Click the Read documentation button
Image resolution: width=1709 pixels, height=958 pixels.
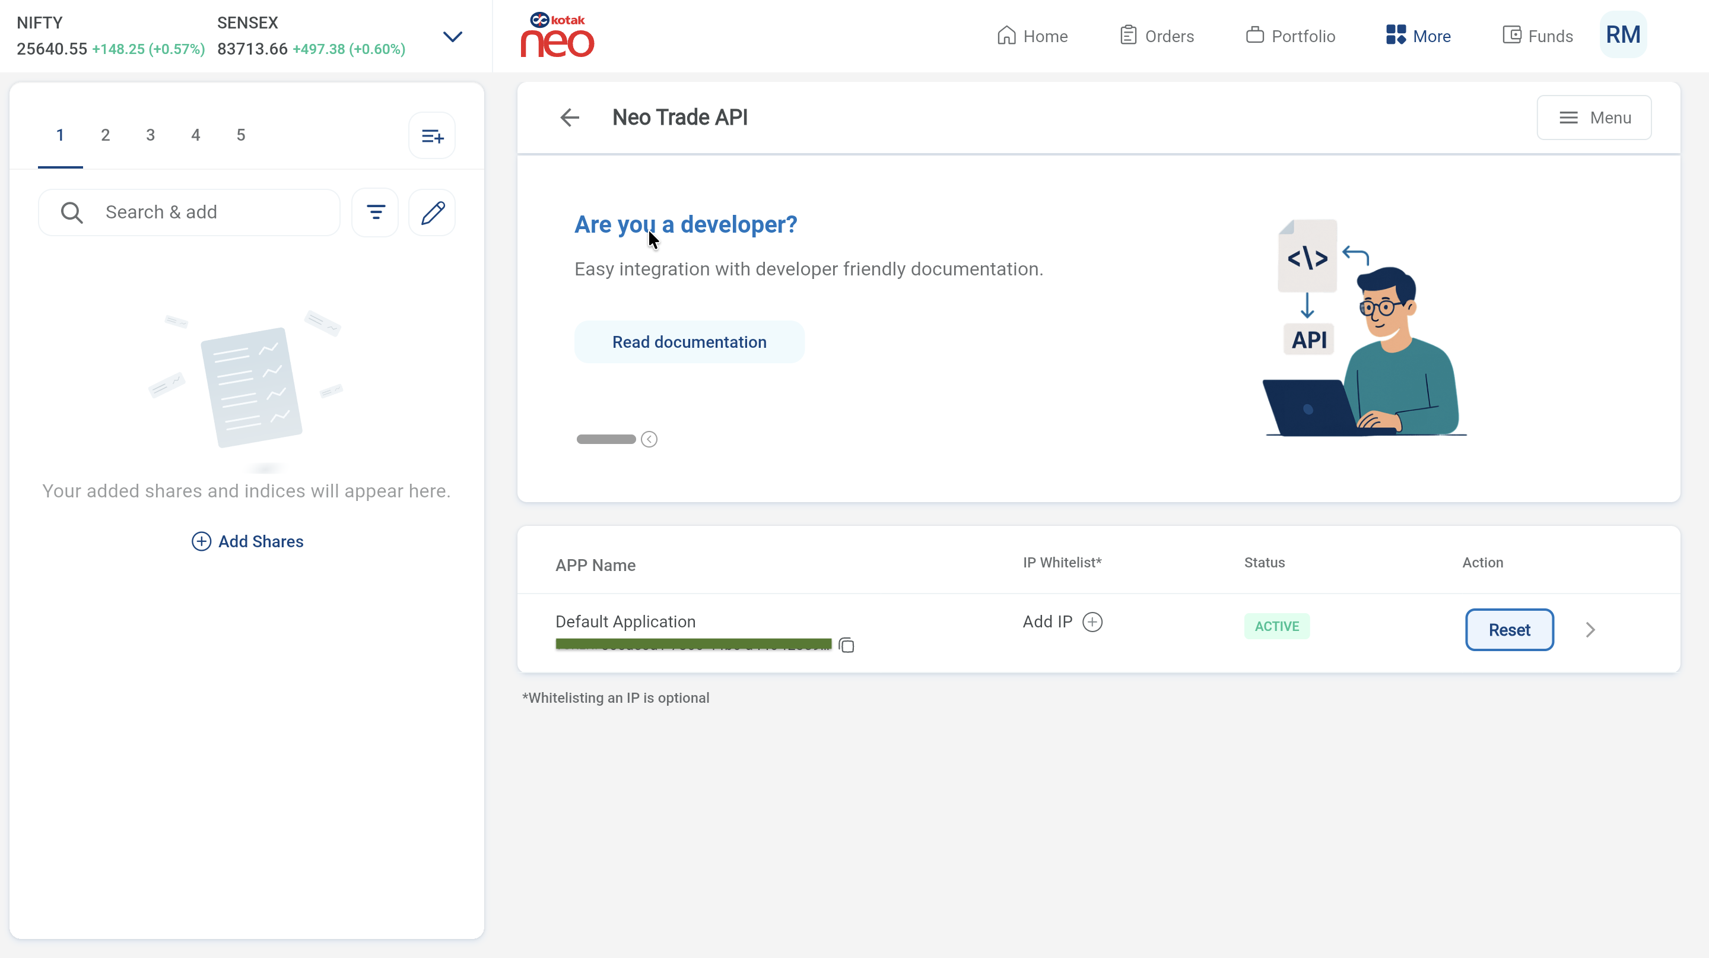[690, 342]
